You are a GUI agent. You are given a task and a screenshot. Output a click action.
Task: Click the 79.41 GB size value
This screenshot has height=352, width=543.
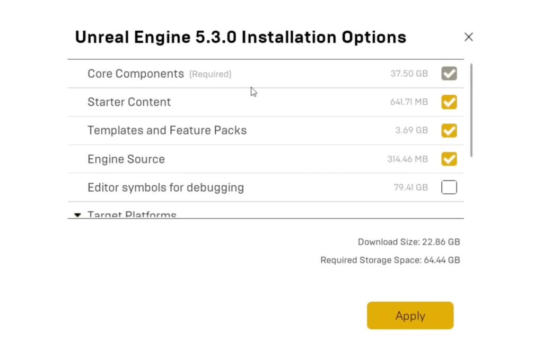coord(410,187)
